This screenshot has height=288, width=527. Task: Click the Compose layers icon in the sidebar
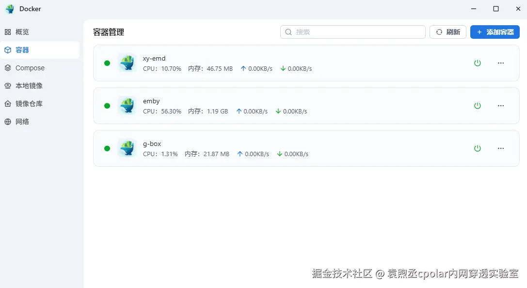tap(8, 68)
